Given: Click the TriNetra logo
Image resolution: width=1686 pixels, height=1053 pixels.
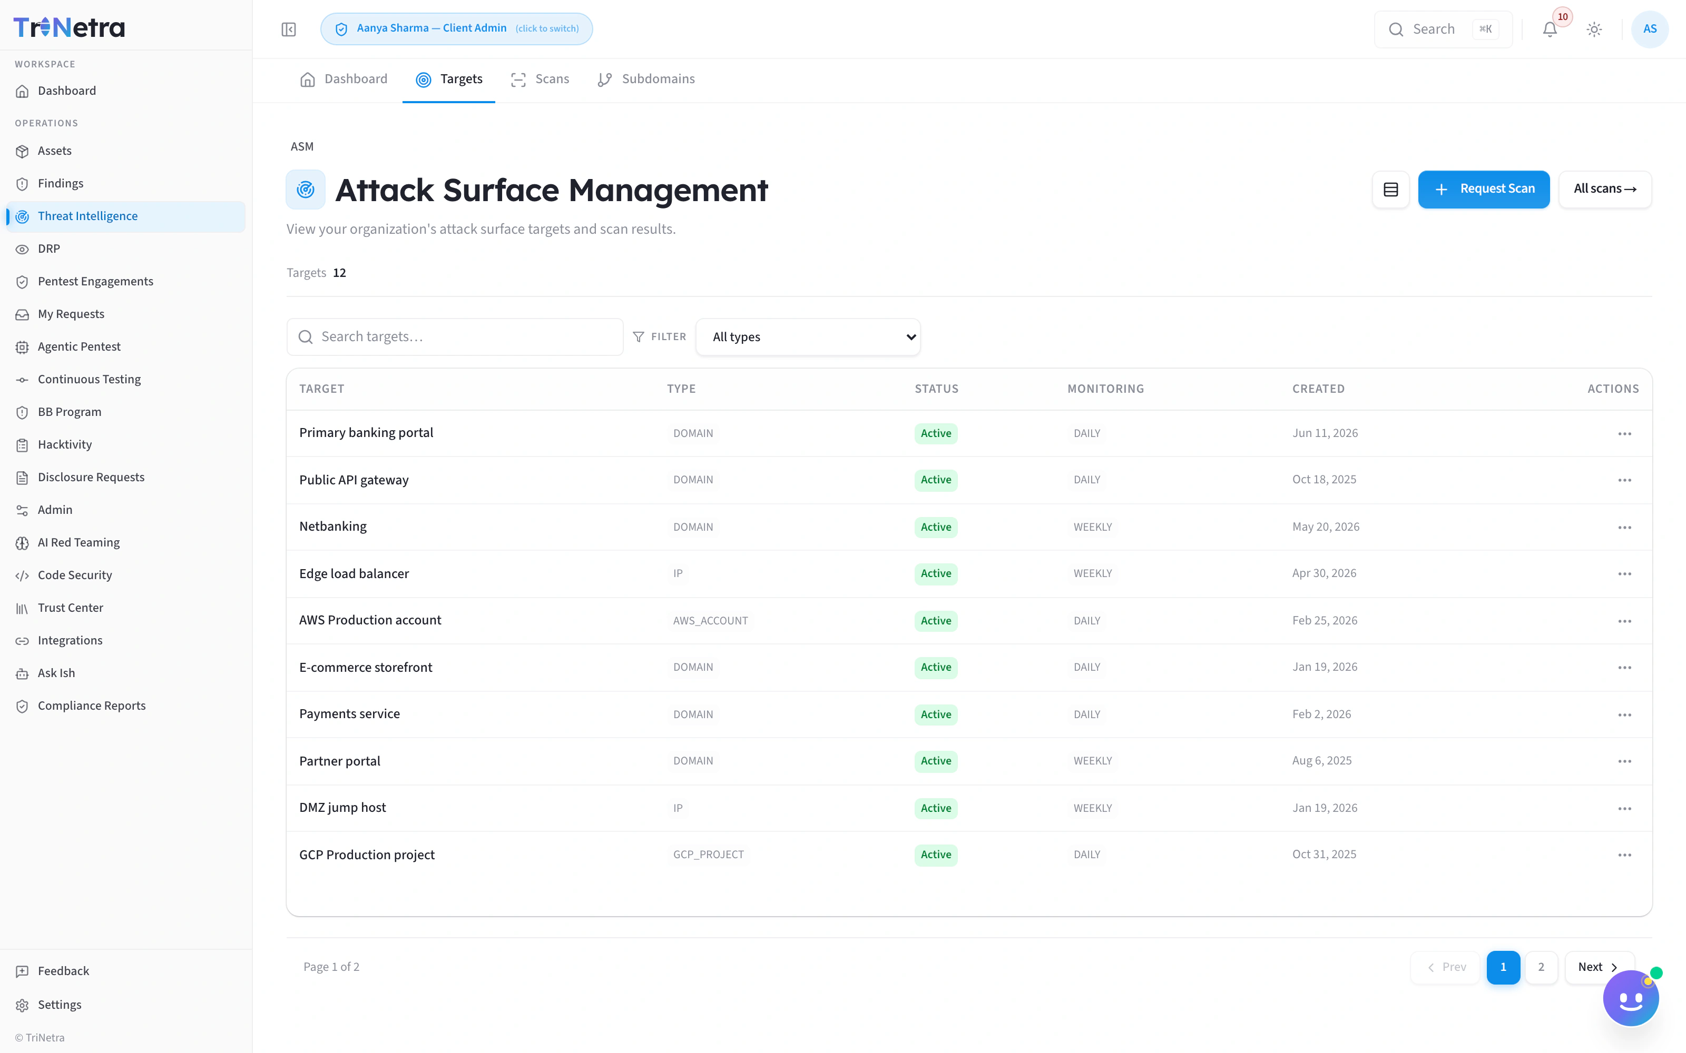Looking at the screenshot, I should click(69, 27).
